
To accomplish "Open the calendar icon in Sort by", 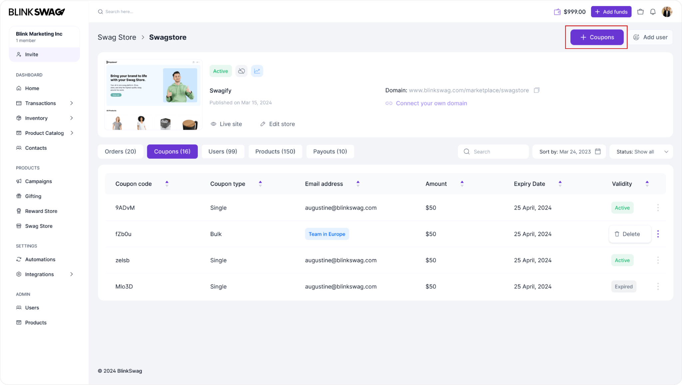I will pos(598,151).
